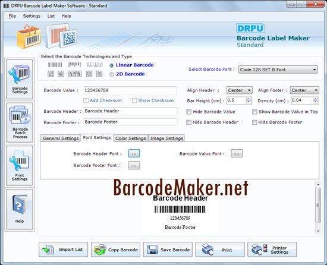
Task: Click the application icon in title bar
Action: pyautogui.click(x=7, y=5)
